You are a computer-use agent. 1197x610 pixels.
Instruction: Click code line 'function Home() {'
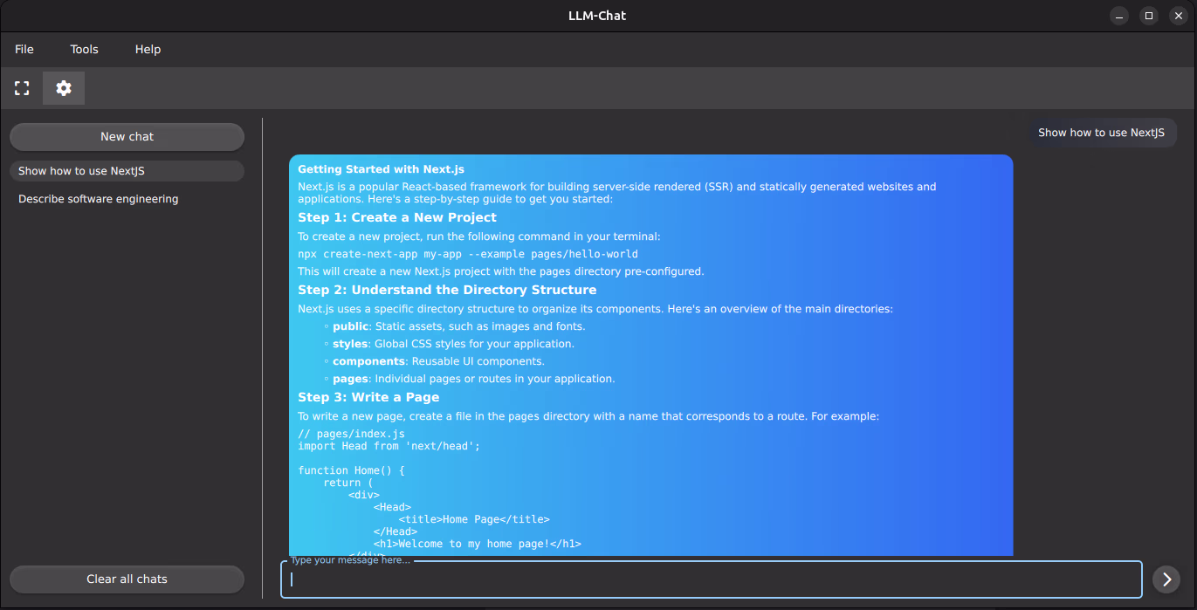pos(352,470)
